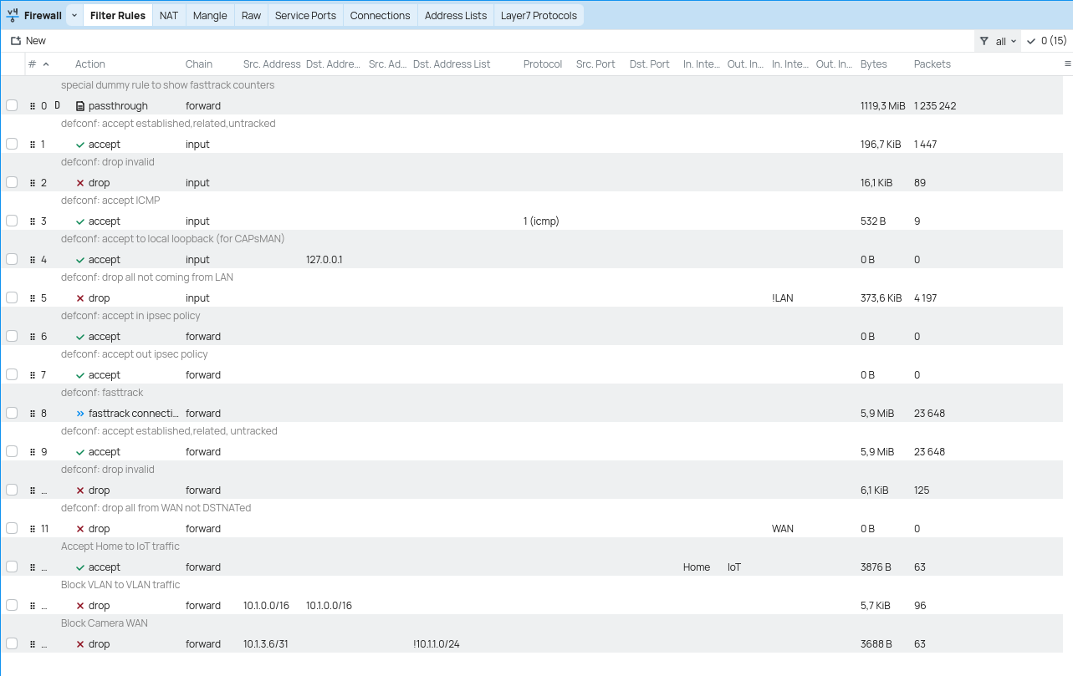Open the Address Lists tab
Image resolution: width=1073 pixels, height=676 pixels.
click(455, 14)
